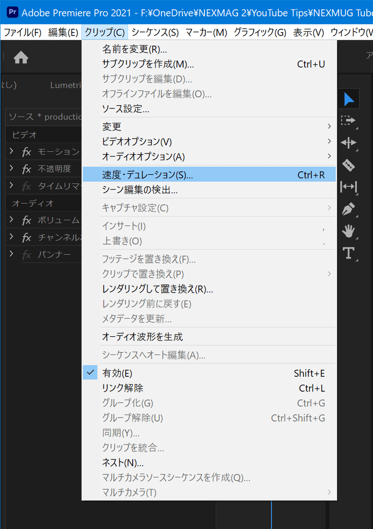Open the ビデオオプション(V) submenu
The height and width of the screenshot is (529, 373).
click(209, 142)
